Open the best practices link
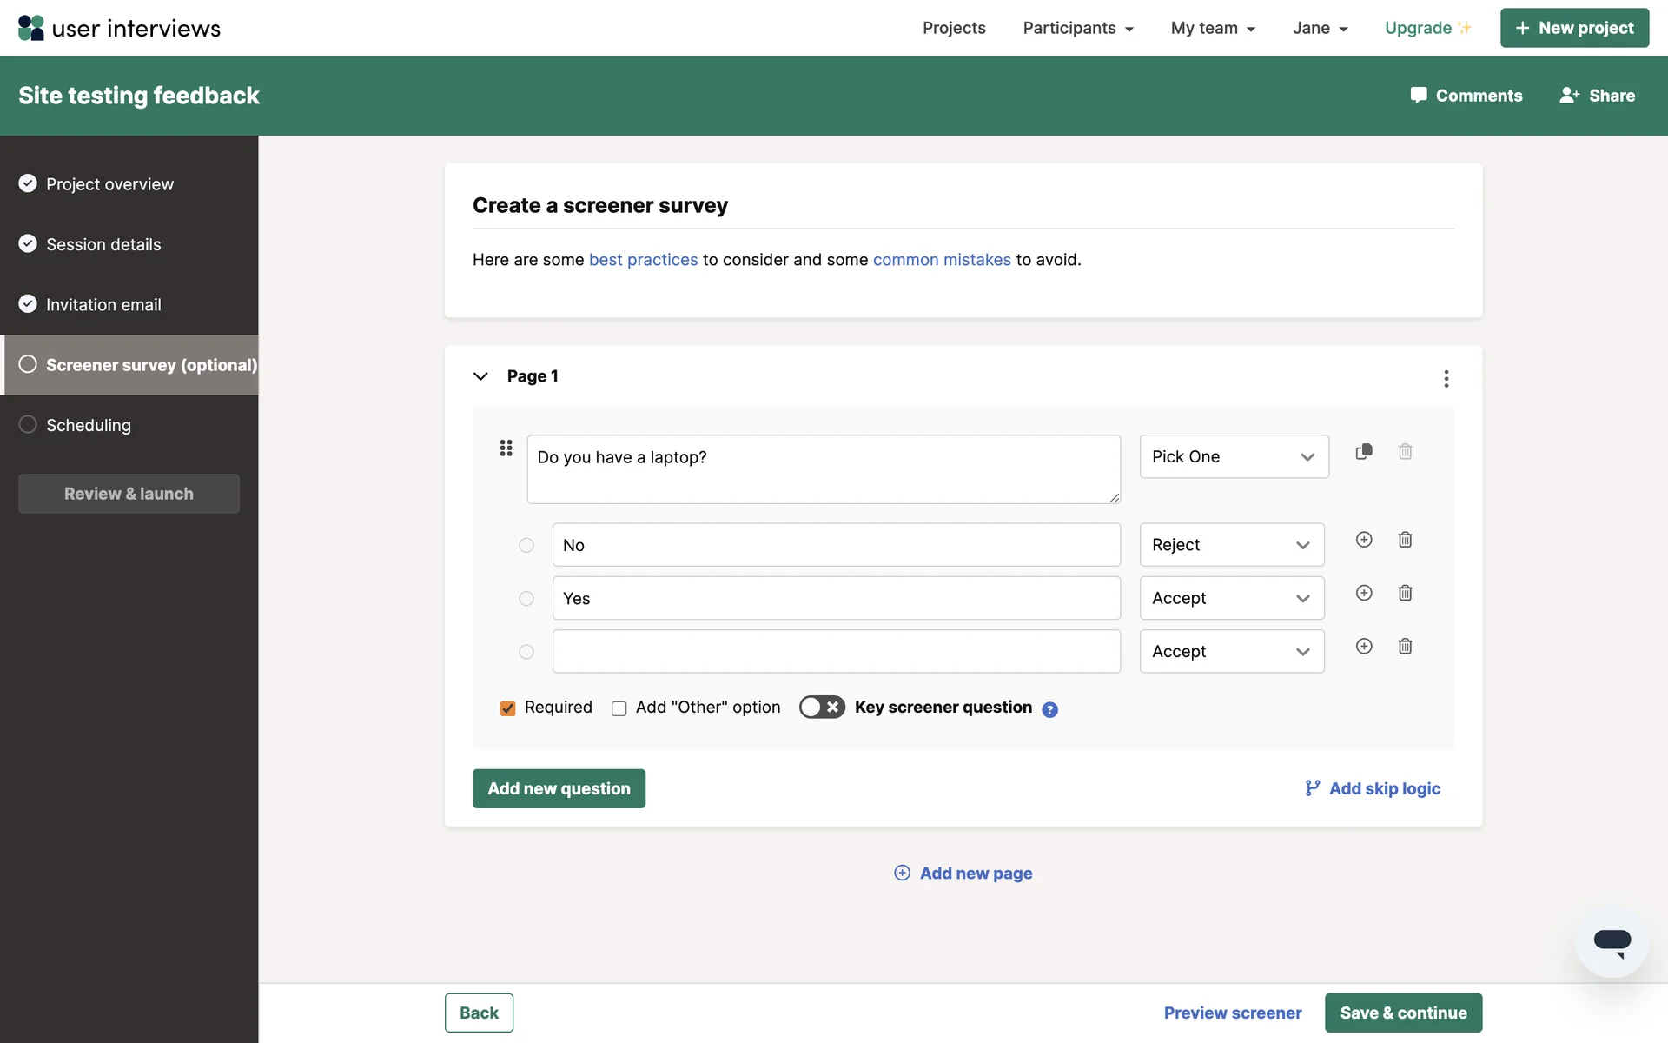This screenshot has height=1043, width=1668. pos(643,260)
